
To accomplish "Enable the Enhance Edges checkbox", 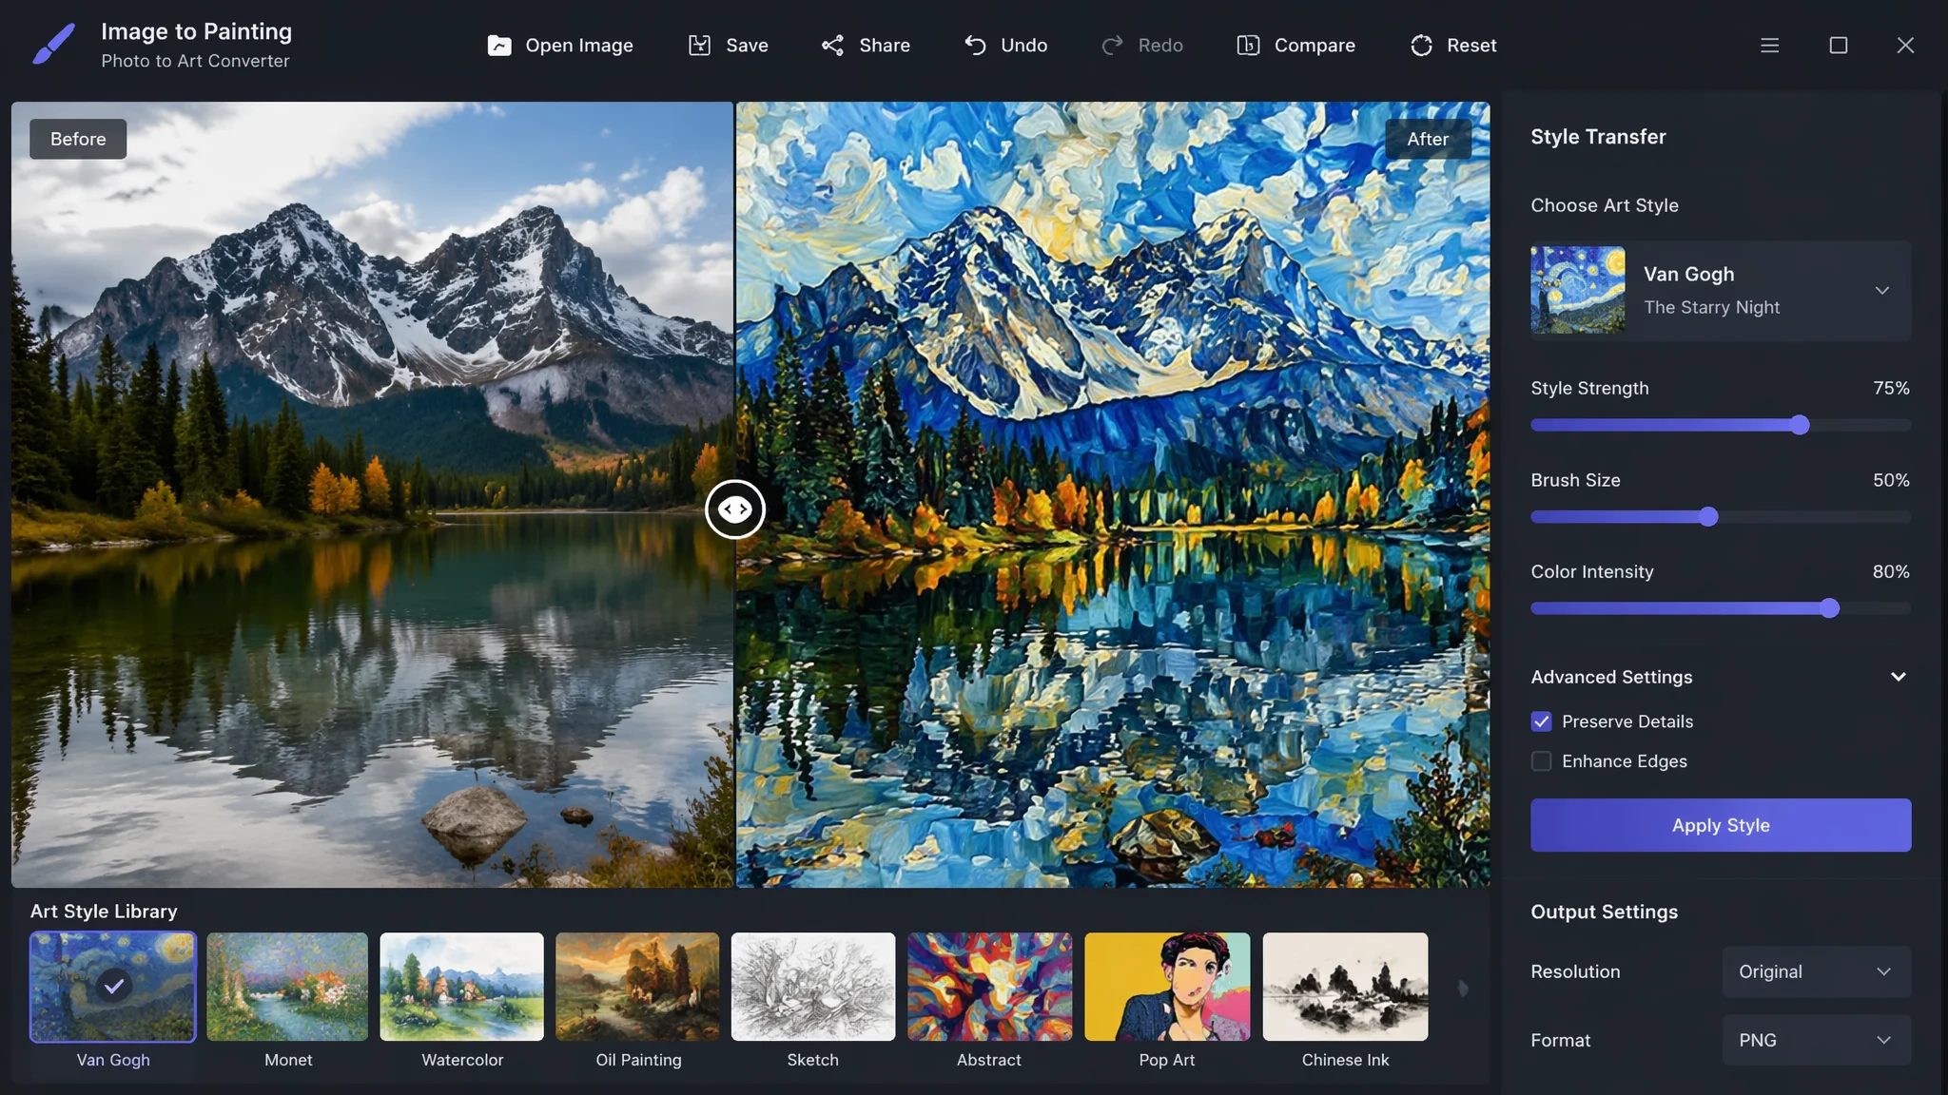I will [1541, 761].
